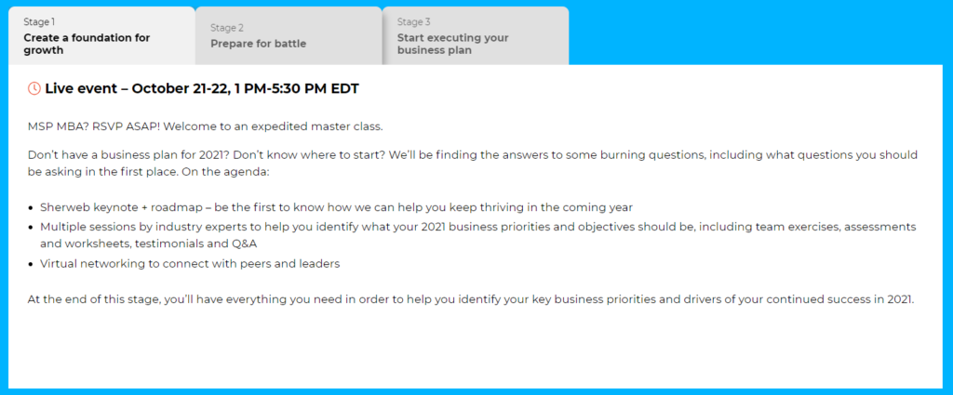Viewport: 953px width, 395px height.
Task: Select the 'Multiple sessions by industry experts' bullet
Action: pos(477,235)
